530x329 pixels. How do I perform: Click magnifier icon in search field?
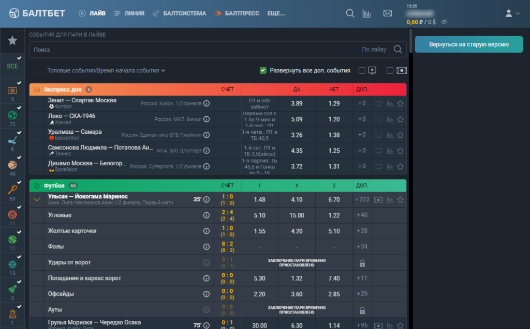pyautogui.click(x=398, y=50)
